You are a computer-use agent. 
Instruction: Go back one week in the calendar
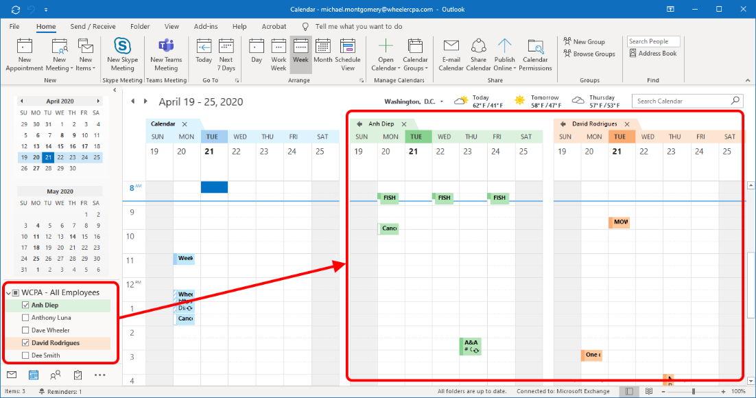click(x=132, y=102)
